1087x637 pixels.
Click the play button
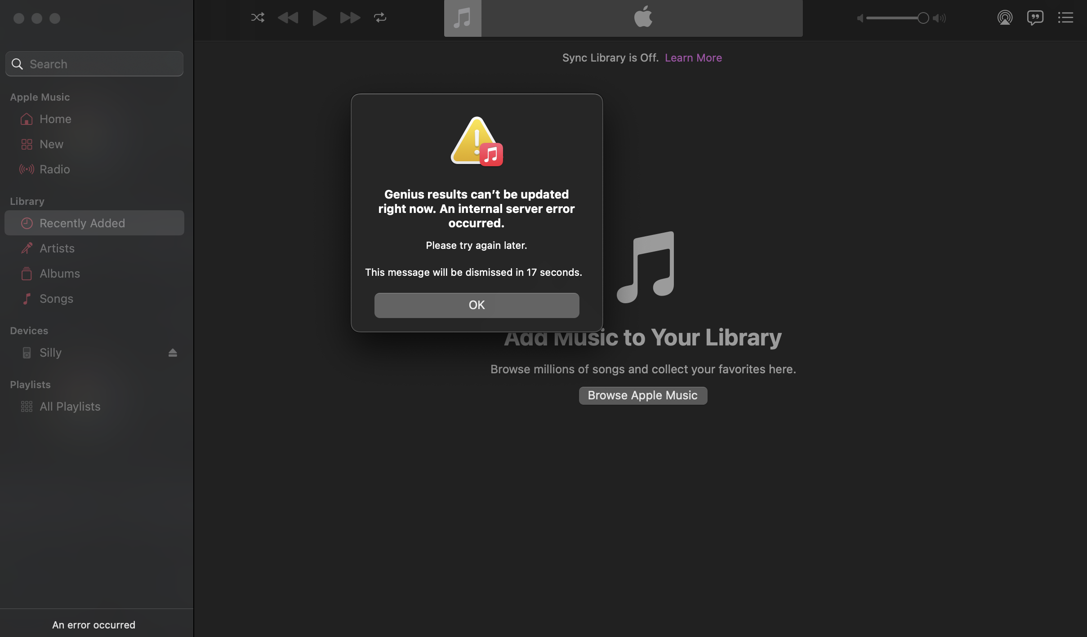click(319, 18)
